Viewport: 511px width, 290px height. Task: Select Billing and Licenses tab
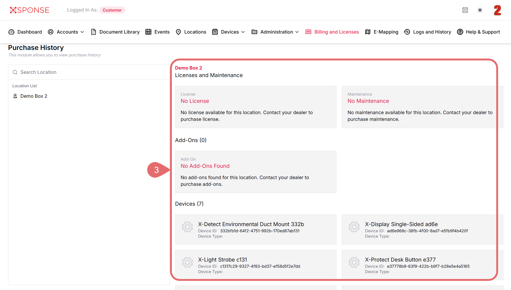332,32
